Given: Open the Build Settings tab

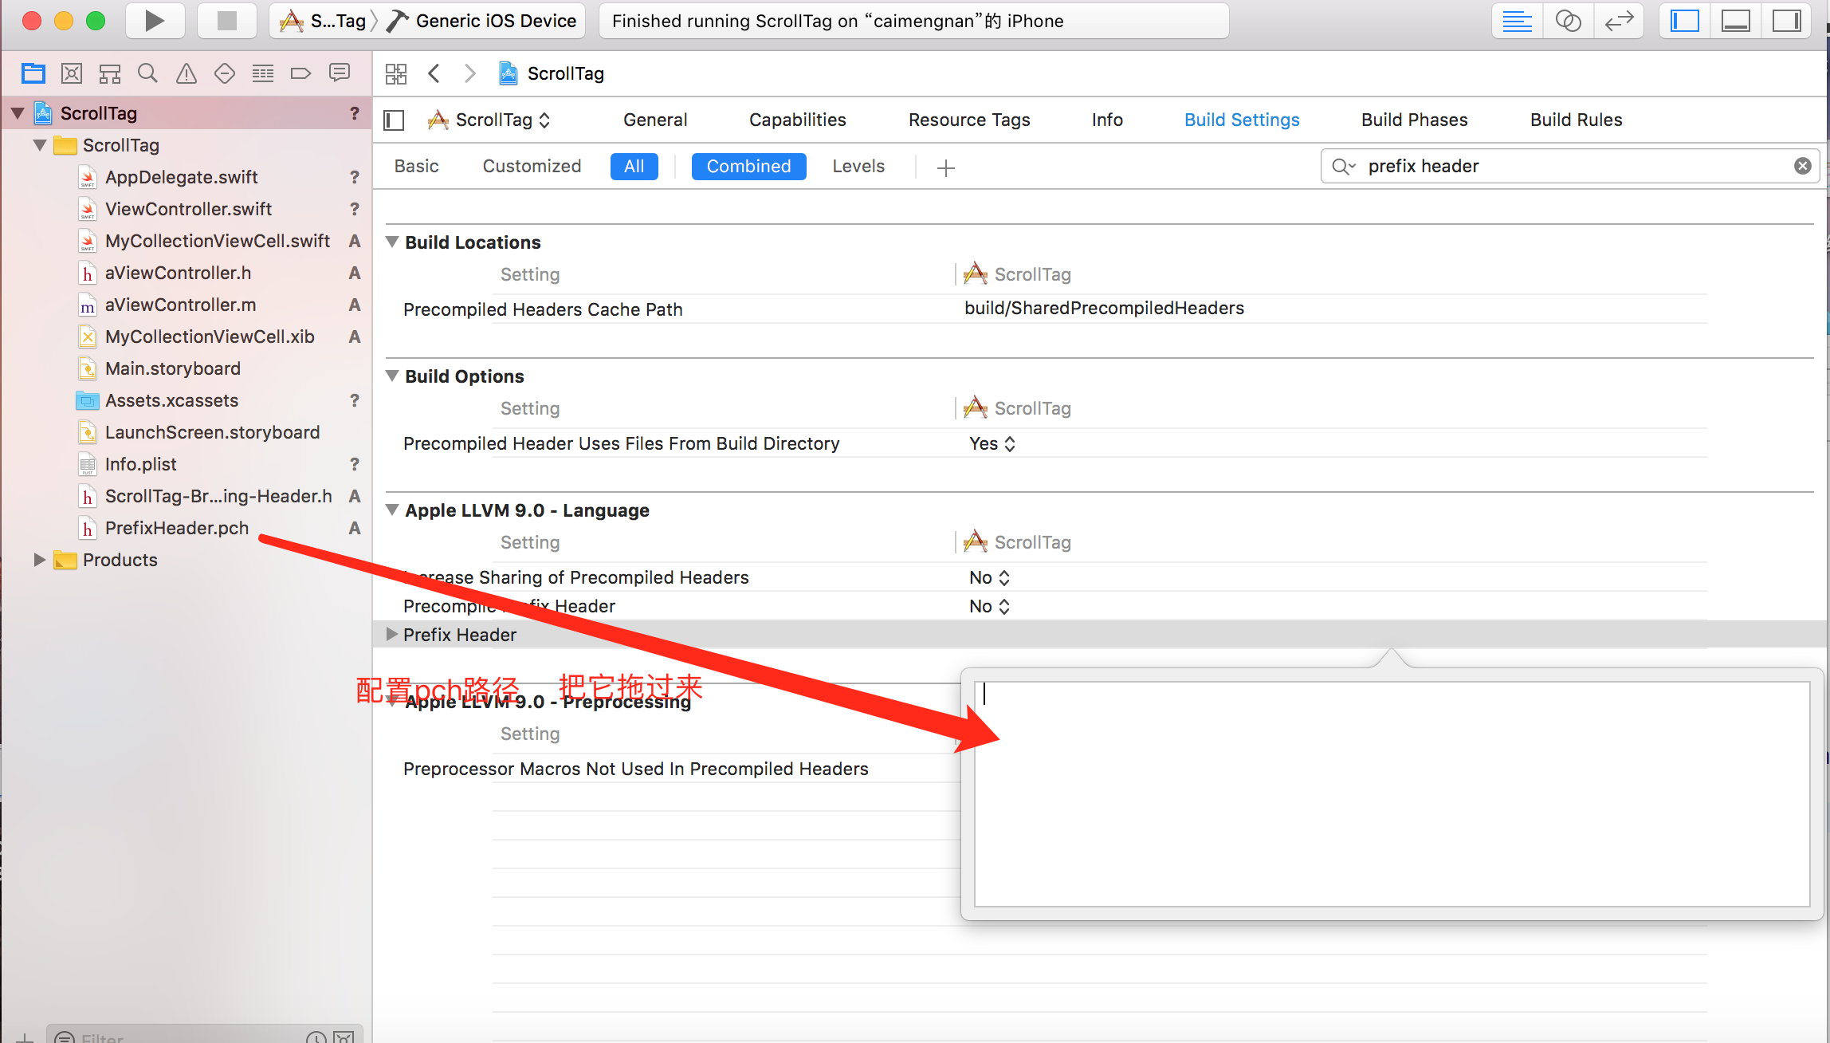Looking at the screenshot, I should (1242, 120).
